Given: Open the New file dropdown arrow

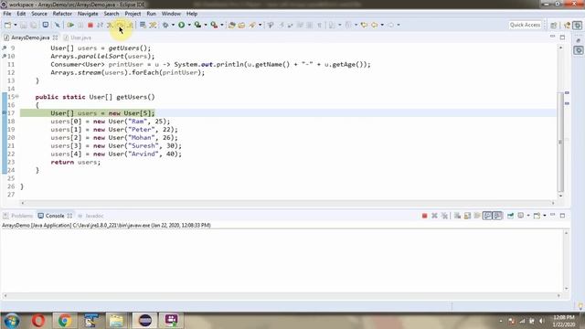Looking at the screenshot, I should coord(16,25).
